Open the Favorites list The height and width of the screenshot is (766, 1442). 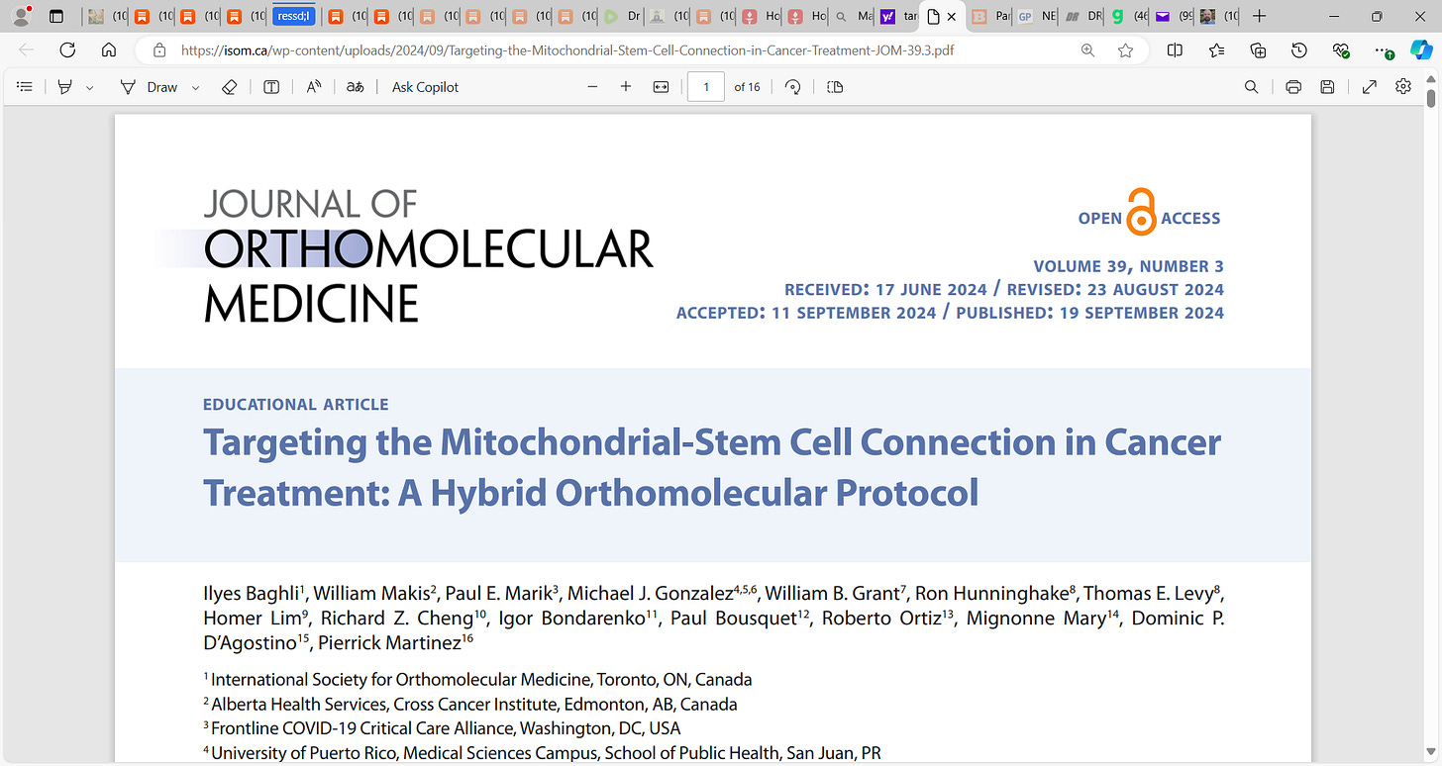(x=1216, y=50)
